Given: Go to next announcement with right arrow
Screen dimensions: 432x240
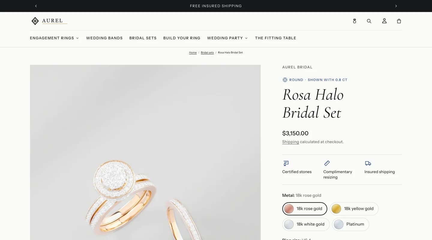Looking at the screenshot, I should click(396, 6).
